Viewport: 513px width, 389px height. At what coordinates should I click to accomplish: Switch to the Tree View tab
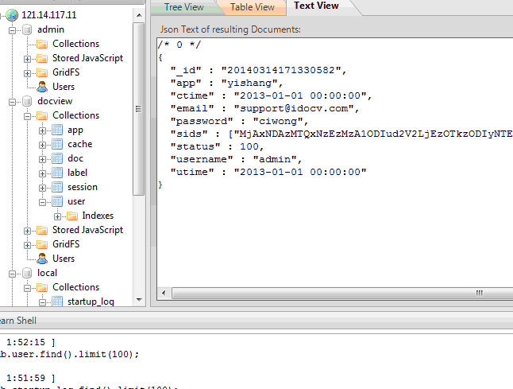pyautogui.click(x=184, y=7)
